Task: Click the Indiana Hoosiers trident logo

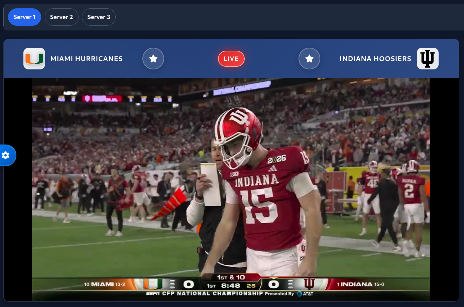Action: 428,59
